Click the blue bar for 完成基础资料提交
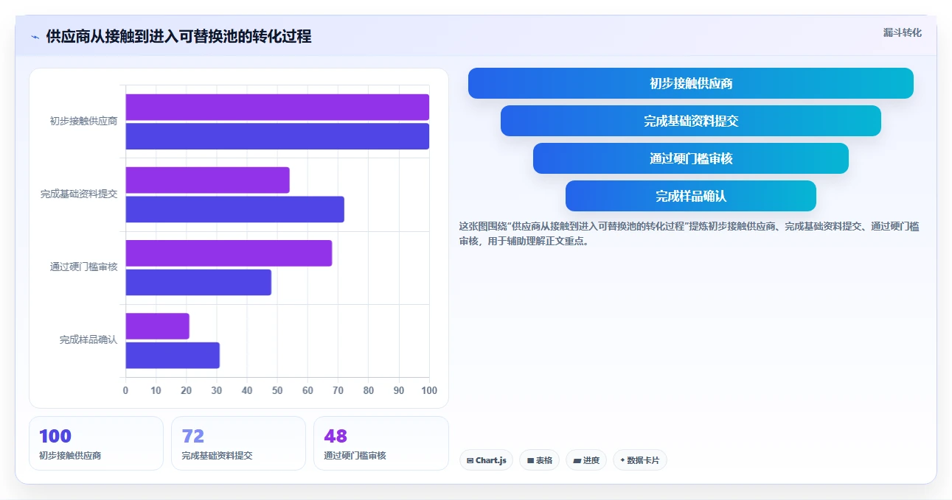952x500 pixels. tap(234, 209)
